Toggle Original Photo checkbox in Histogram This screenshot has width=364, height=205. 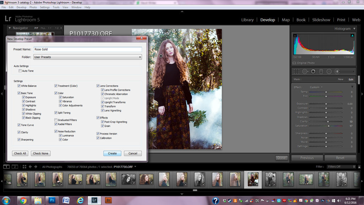coord(294,63)
